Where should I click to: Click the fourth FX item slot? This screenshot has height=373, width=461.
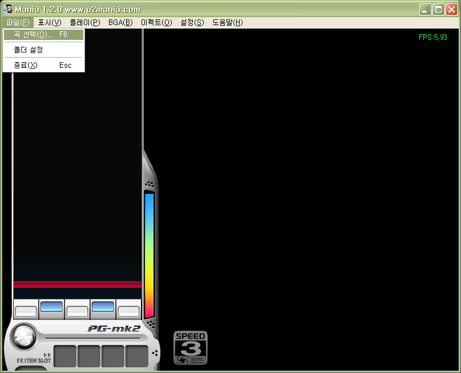(x=137, y=356)
